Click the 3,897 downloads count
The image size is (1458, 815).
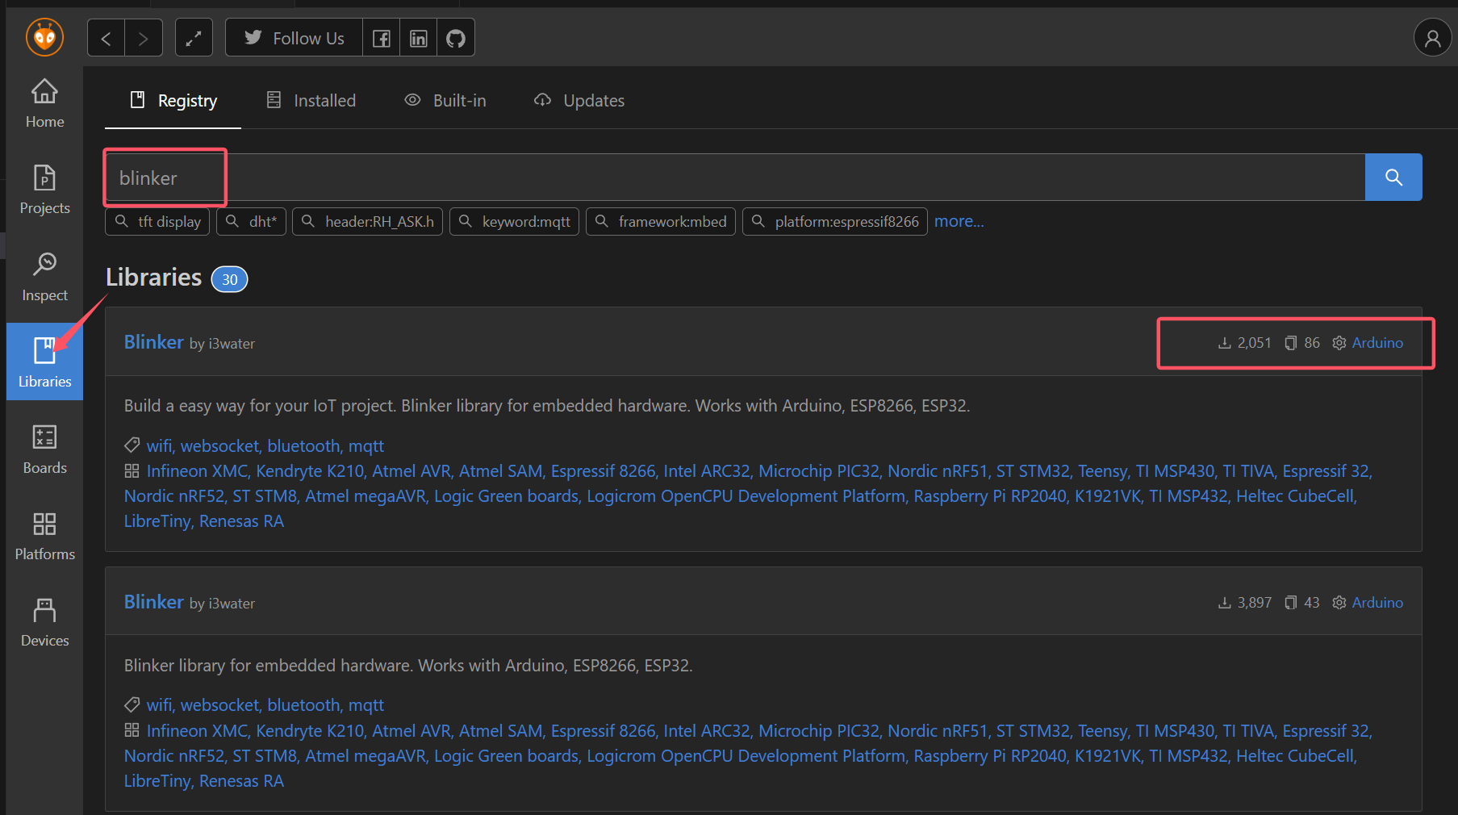(1245, 603)
